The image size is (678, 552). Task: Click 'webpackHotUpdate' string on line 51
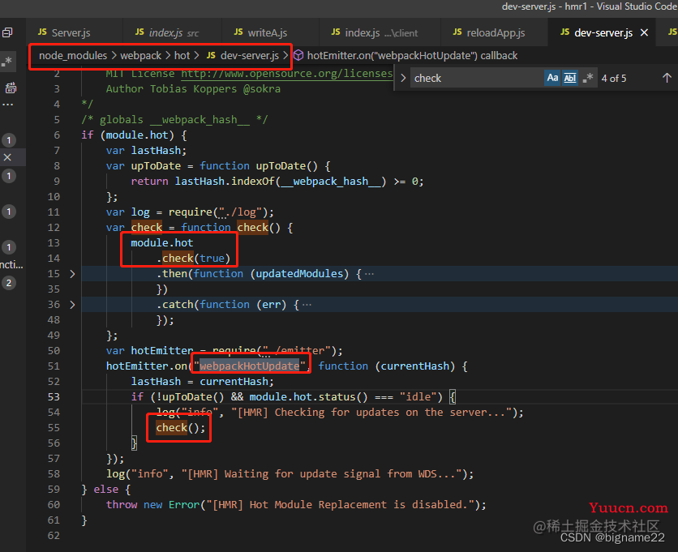pyautogui.click(x=250, y=366)
